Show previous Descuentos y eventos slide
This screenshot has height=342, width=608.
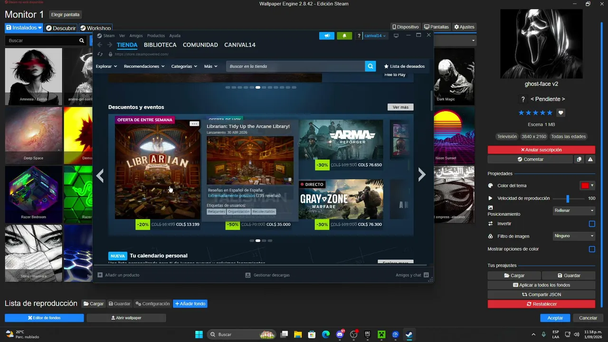pyautogui.click(x=100, y=175)
